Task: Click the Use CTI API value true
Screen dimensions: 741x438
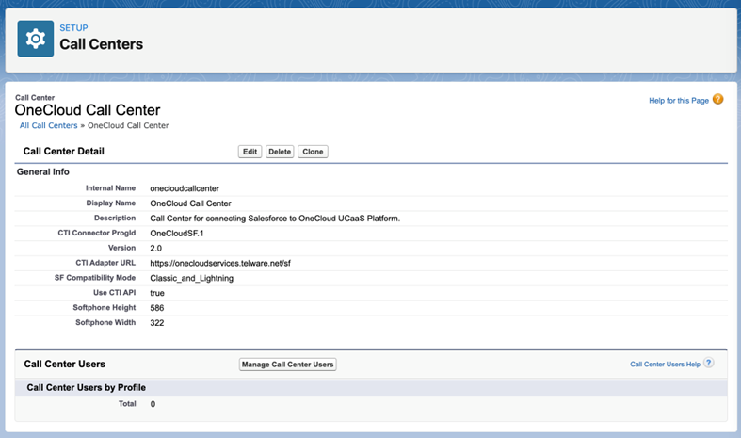Action: pyautogui.click(x=157, y=293)
